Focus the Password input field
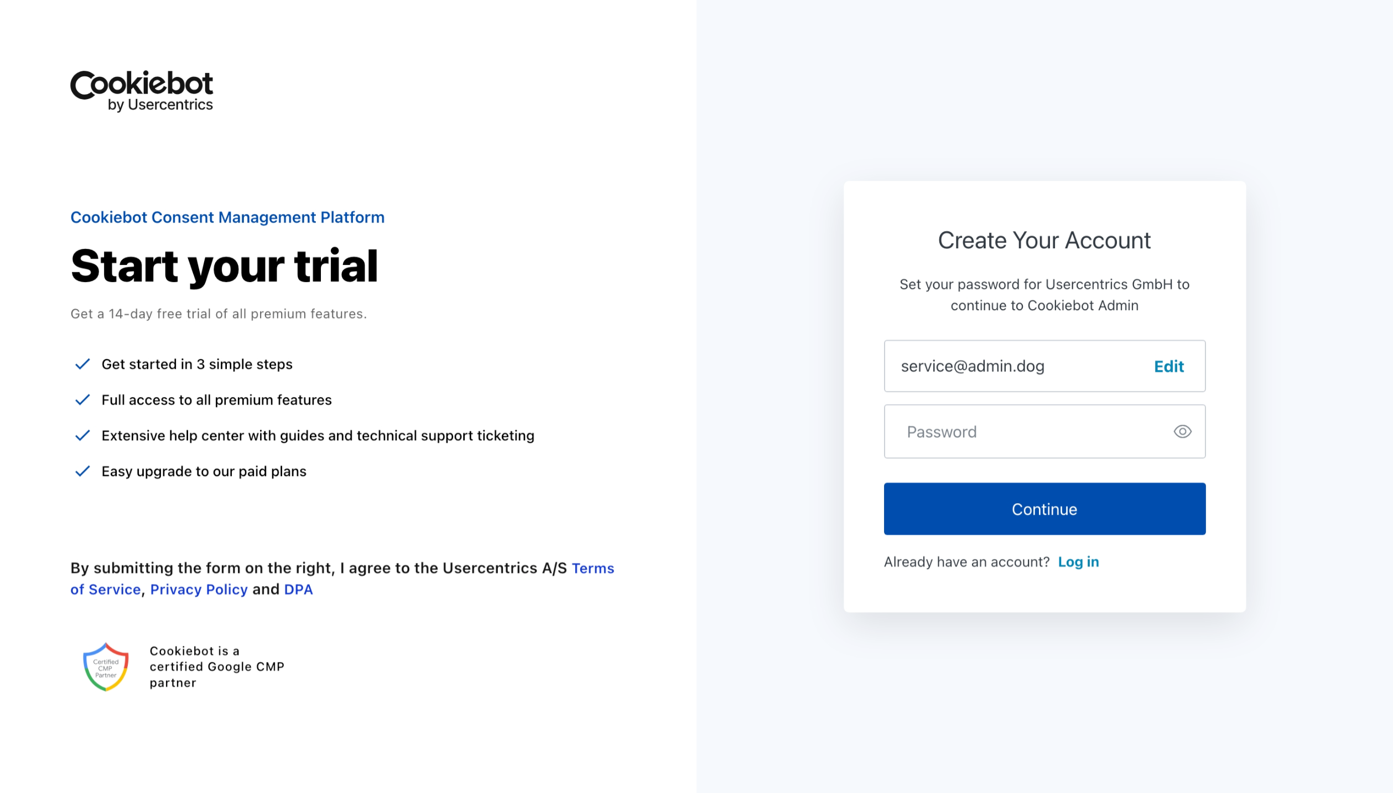Image resolution: width=1393 pixels, height=793 pixels. click(x=1029, y=431)
